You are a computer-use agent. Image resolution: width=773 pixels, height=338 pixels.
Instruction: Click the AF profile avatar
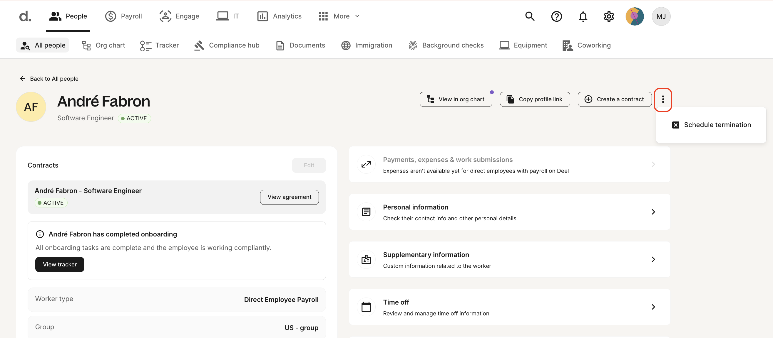[x=31, y=107]
